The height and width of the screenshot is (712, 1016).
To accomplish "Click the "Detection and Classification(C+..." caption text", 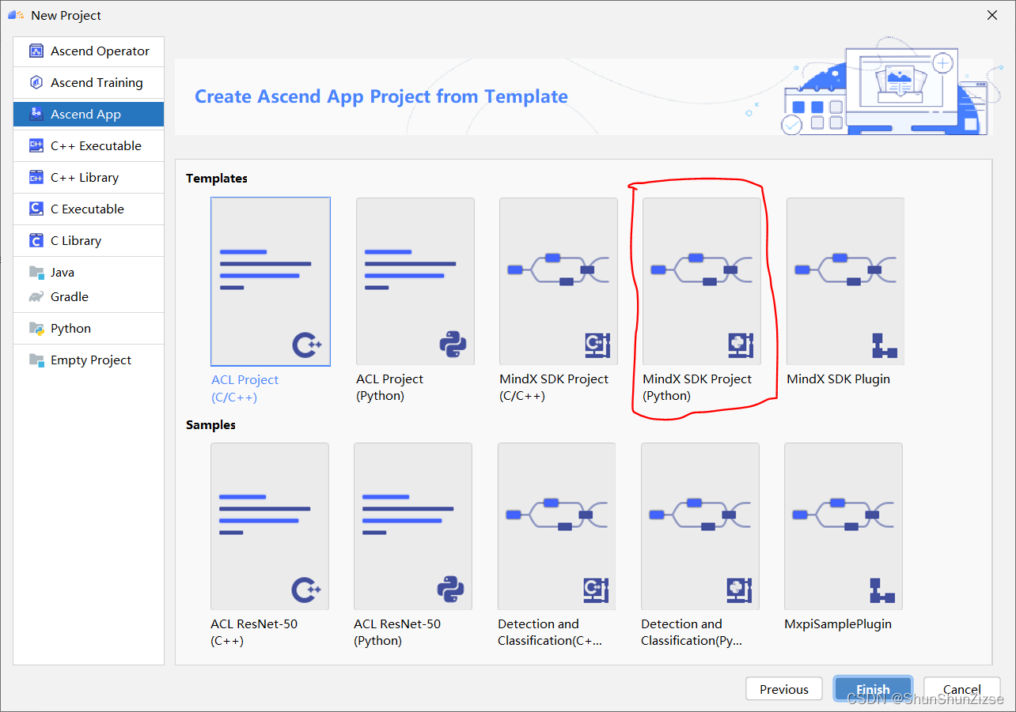I will pos(550,632).
